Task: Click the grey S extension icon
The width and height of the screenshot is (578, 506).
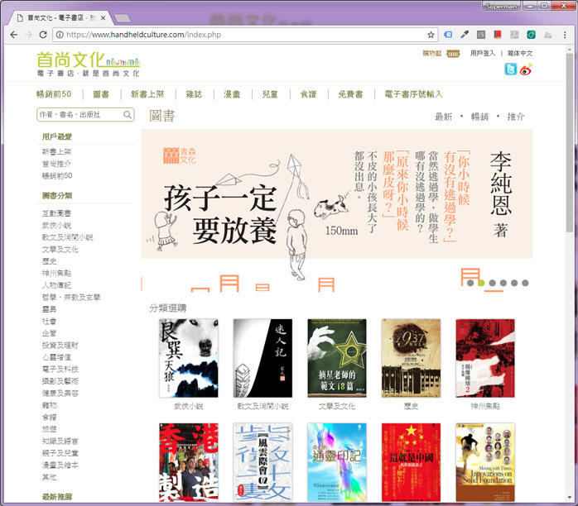Action: [481, 35]
